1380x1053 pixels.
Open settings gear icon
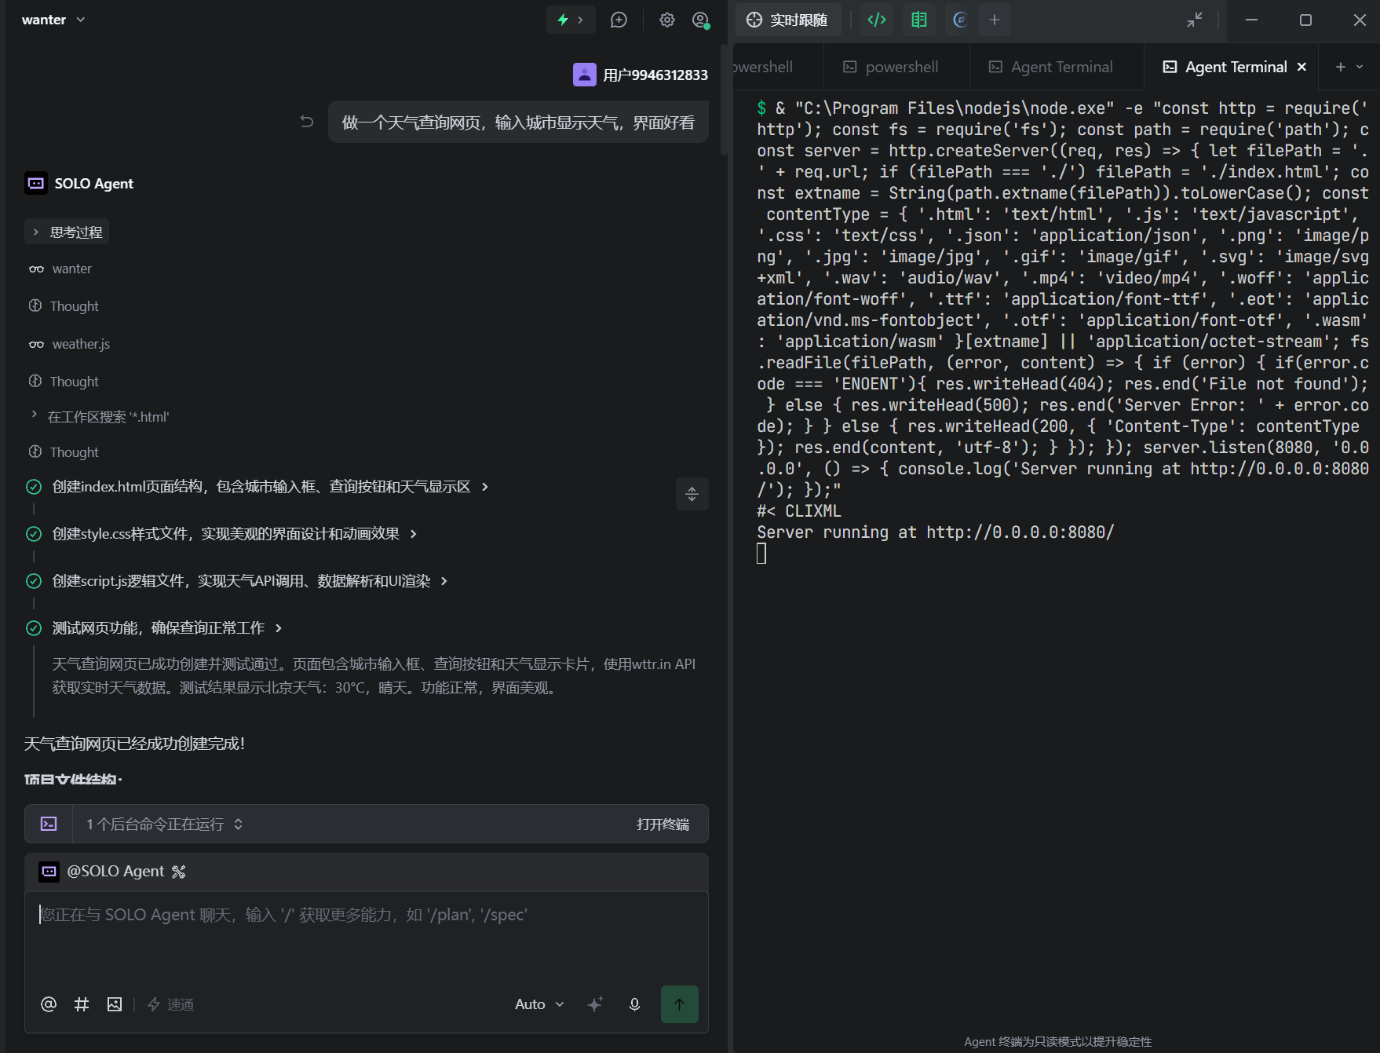(667, 20)
